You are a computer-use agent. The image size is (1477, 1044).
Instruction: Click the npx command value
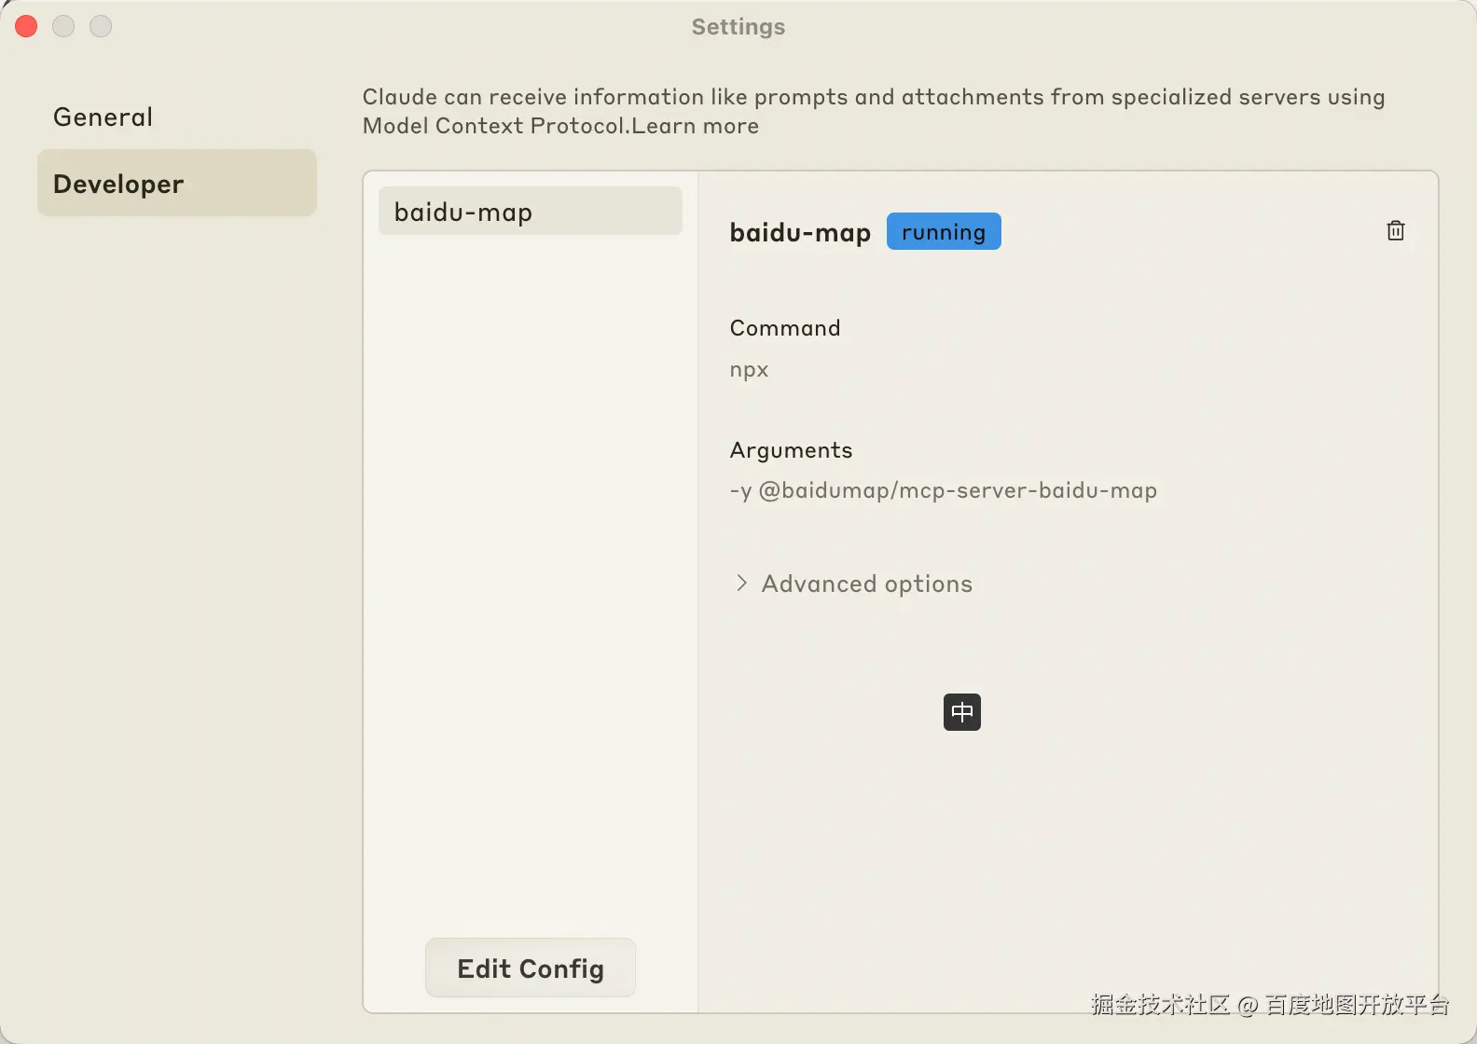coord(749,370)
